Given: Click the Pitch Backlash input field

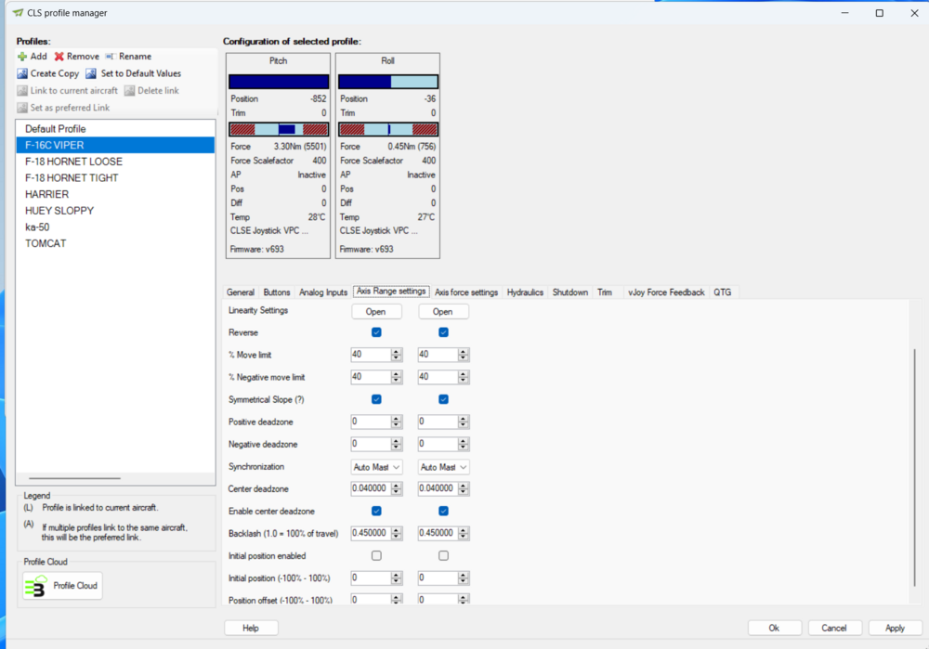Looking at the screenshot, I should tap(371, 533).
